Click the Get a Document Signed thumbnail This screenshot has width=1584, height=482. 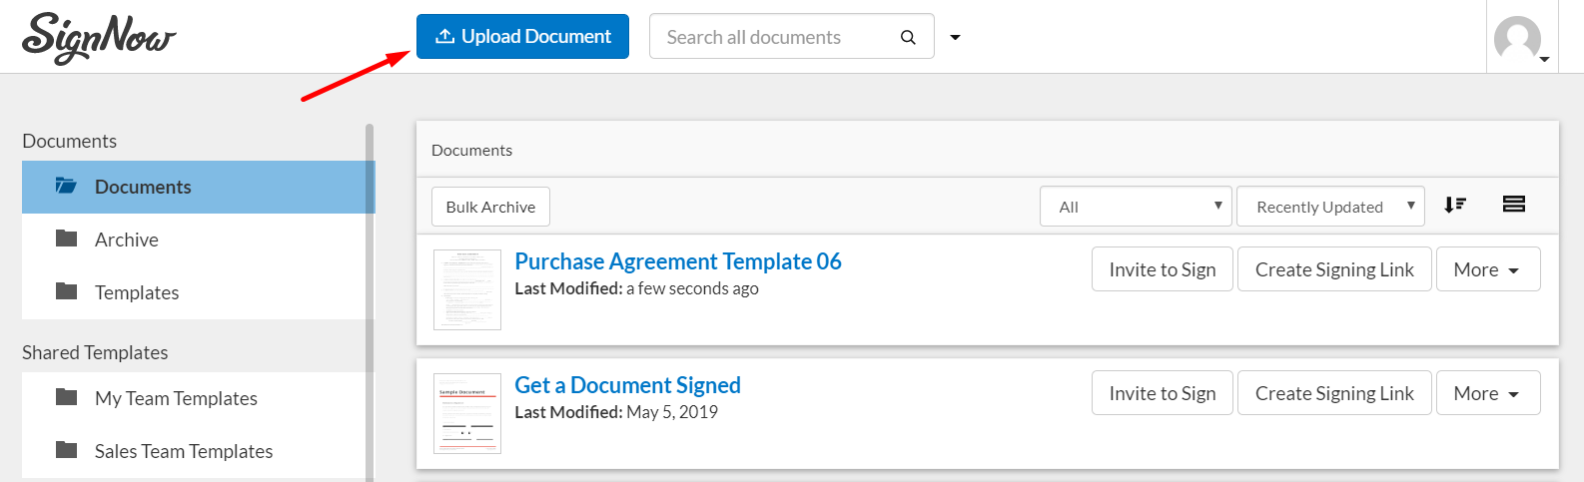click(467, 413)
